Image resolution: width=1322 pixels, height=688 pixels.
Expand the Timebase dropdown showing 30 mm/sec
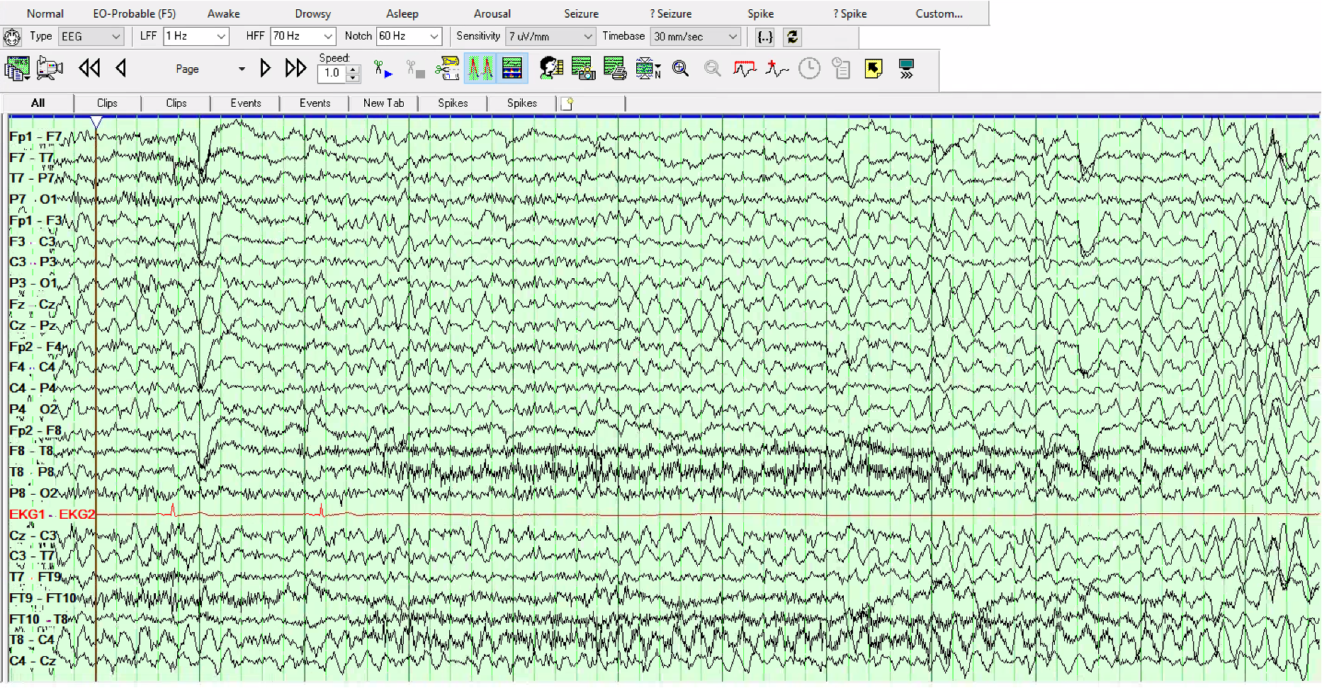tap(695, 37)
